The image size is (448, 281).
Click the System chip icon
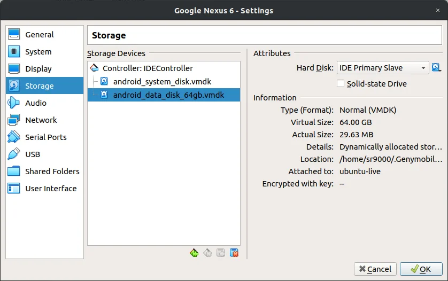click(x=14, y=51)
